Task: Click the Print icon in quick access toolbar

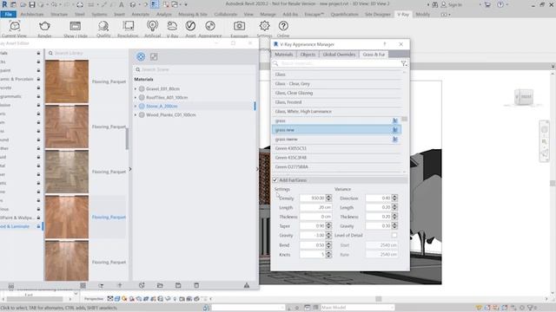Action: pos(80,4)
